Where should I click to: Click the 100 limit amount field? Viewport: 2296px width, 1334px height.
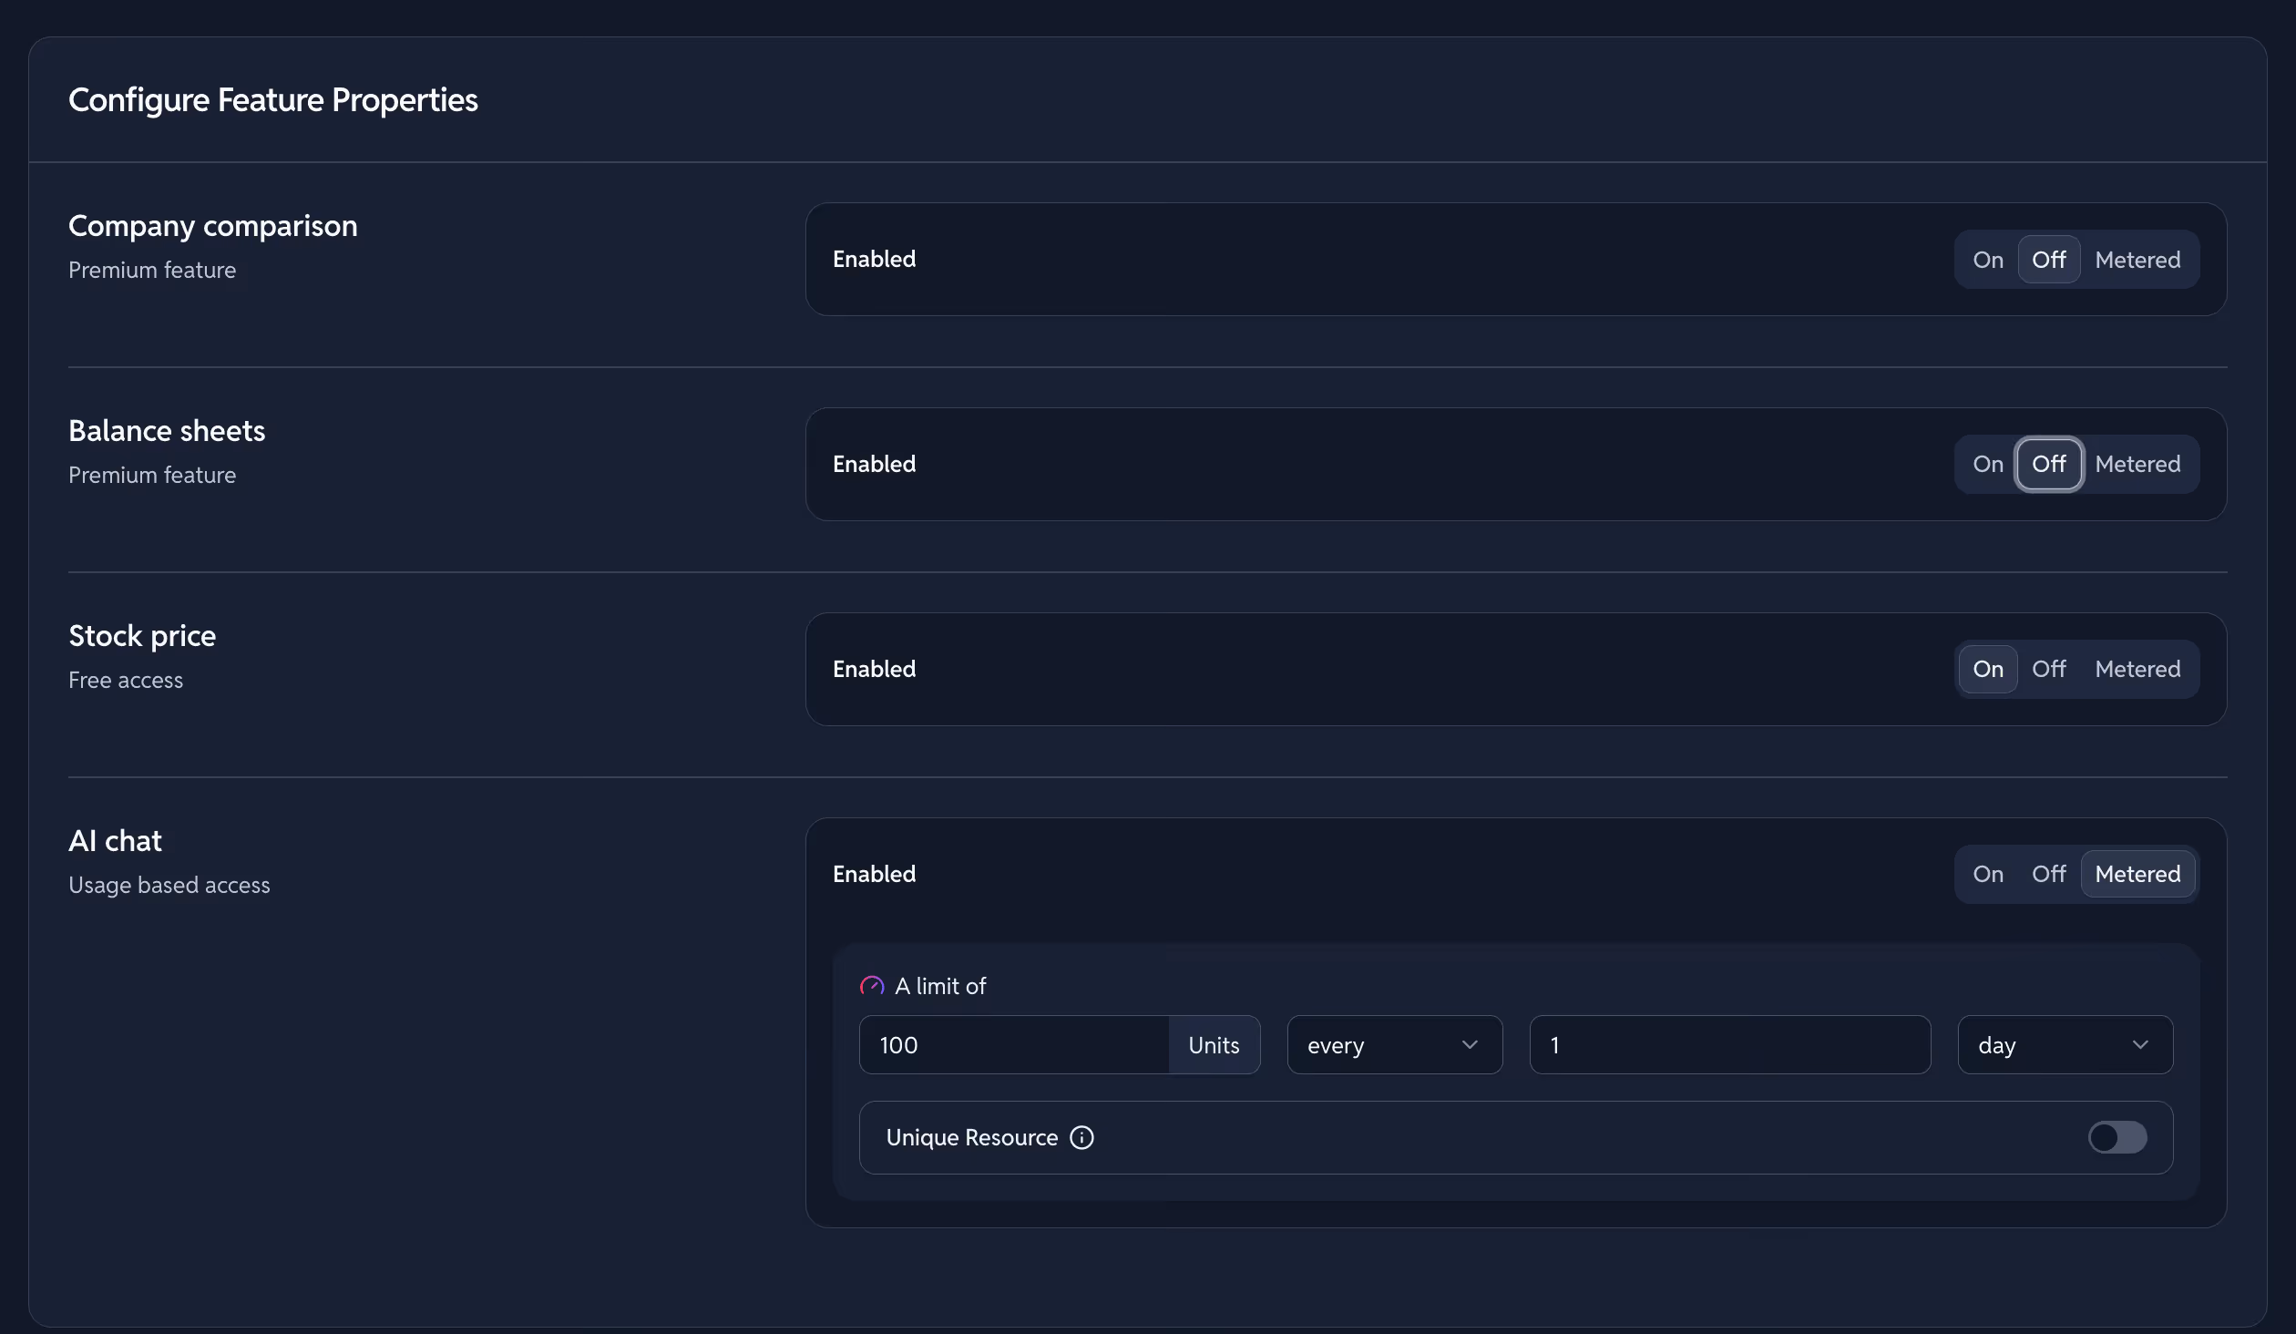coord(1013,1045)
